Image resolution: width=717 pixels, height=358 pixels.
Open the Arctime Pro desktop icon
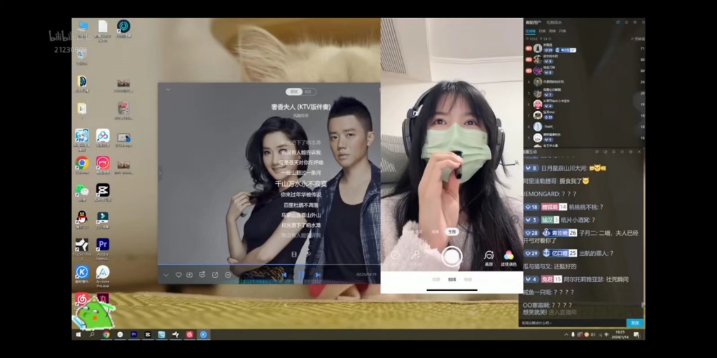coord(103,276)
